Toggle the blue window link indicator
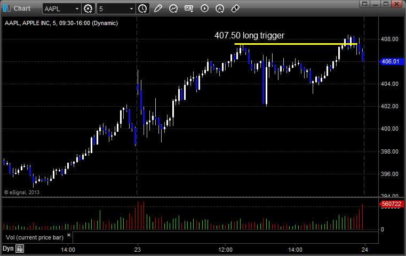The height and width of the screenshot is (256, 406). pyautogui.click(x=7, y=9)
